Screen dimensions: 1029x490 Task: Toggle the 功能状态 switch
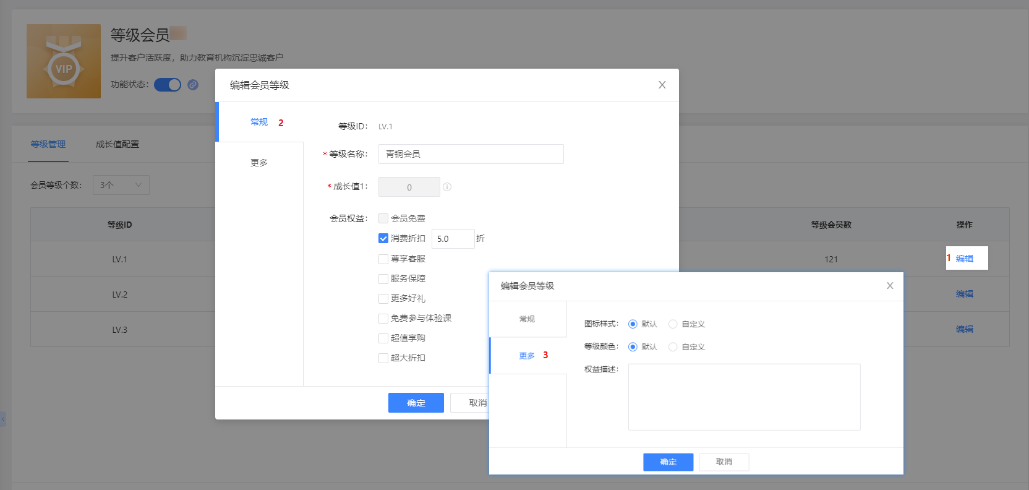(167, 85)
